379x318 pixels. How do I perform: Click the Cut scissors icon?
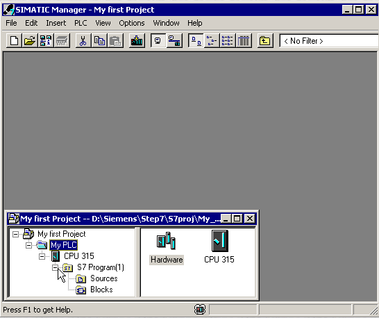83,41
